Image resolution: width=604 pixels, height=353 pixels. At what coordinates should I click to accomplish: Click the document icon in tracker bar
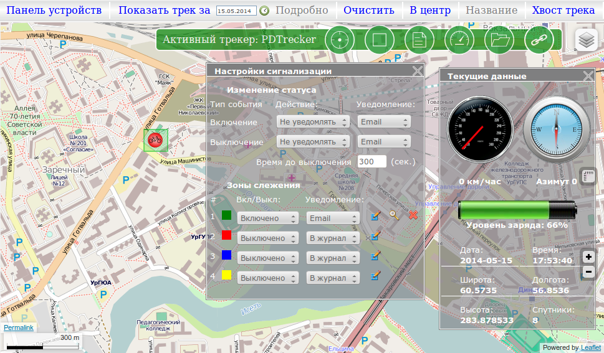419,40
